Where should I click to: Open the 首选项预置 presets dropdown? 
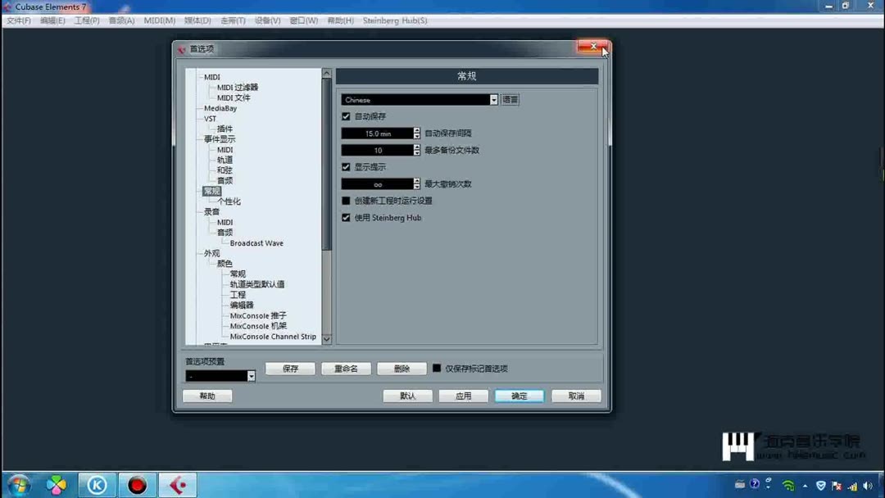point(251,376)
